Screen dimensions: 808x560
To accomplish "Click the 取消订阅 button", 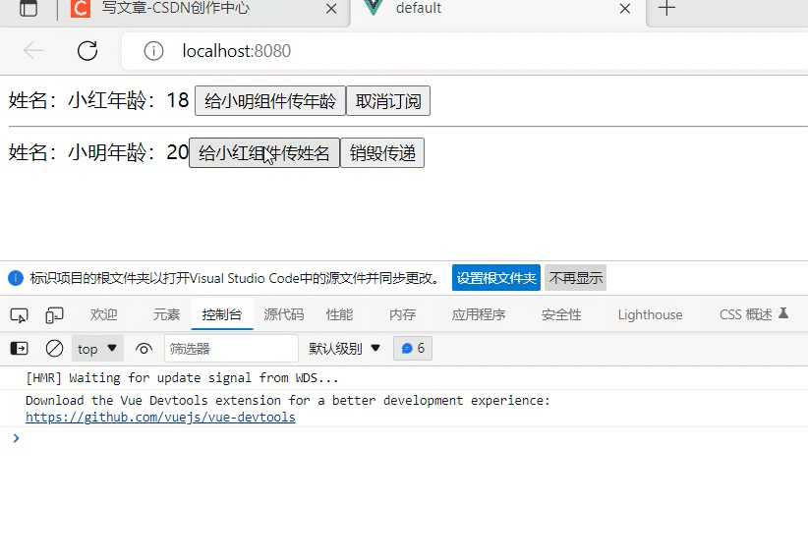I will pos(388,101).
